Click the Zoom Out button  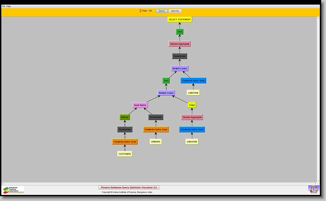click(x=175, y=11)
